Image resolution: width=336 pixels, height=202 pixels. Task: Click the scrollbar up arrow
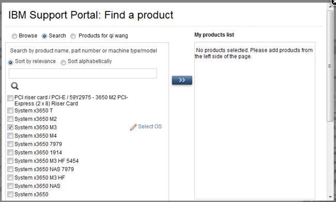[330, 7]
